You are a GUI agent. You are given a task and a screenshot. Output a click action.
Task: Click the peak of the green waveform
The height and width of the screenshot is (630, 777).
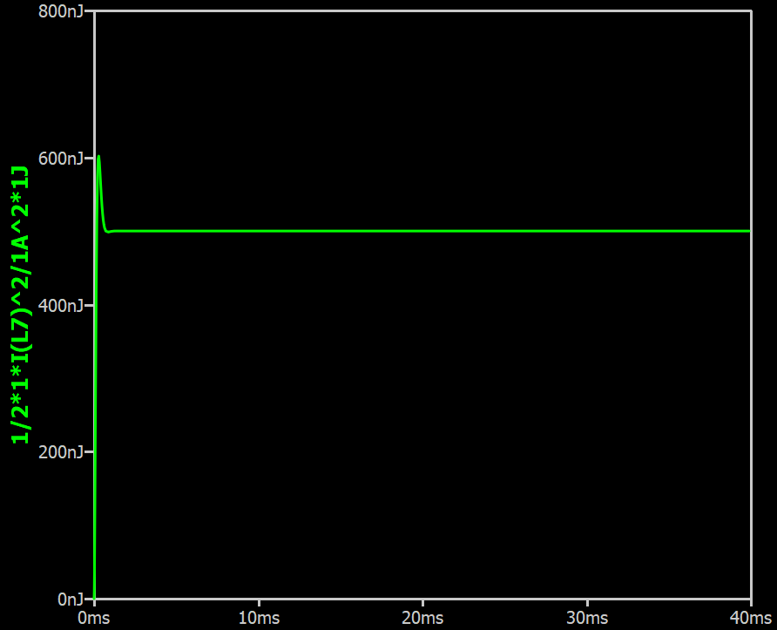(x=99, y=157)
